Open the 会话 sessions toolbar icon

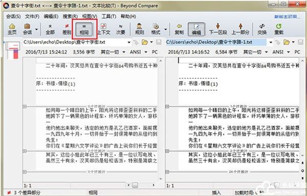(x=27, y=29)
